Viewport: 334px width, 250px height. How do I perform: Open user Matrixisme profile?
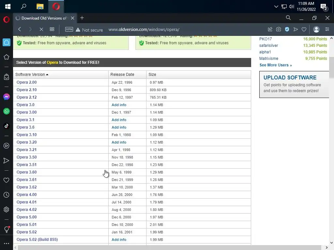[x=269, y=59]
